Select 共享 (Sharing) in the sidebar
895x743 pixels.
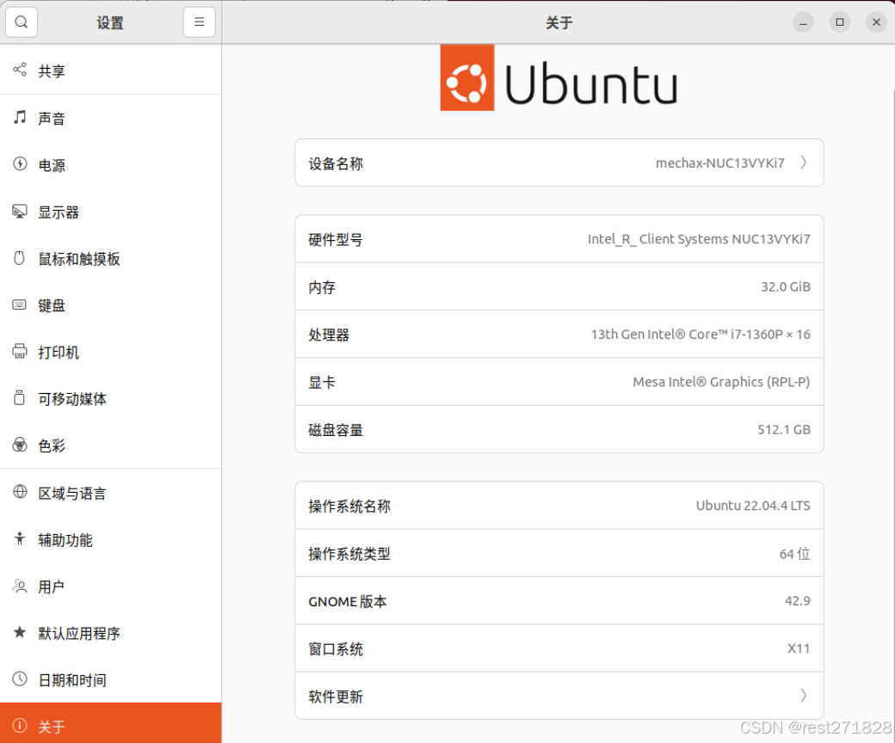pos(52,71)
